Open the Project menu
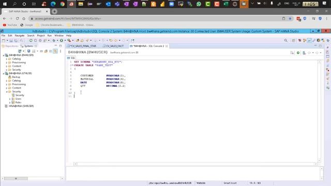Viewport: 331px width, 186px height. 41,36
